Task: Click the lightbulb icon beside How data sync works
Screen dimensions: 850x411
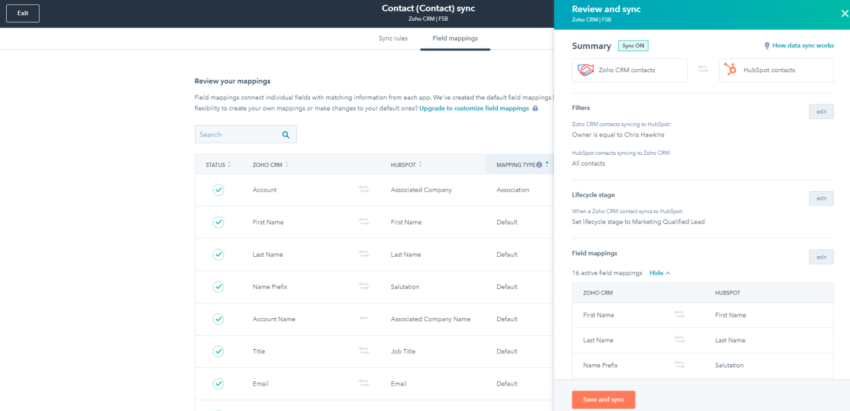Action: [x=767, y=46]
